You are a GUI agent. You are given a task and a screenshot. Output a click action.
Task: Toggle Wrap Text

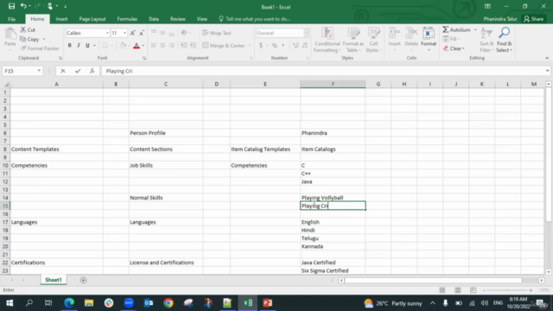pyautogui.click(x=217, y=33)
